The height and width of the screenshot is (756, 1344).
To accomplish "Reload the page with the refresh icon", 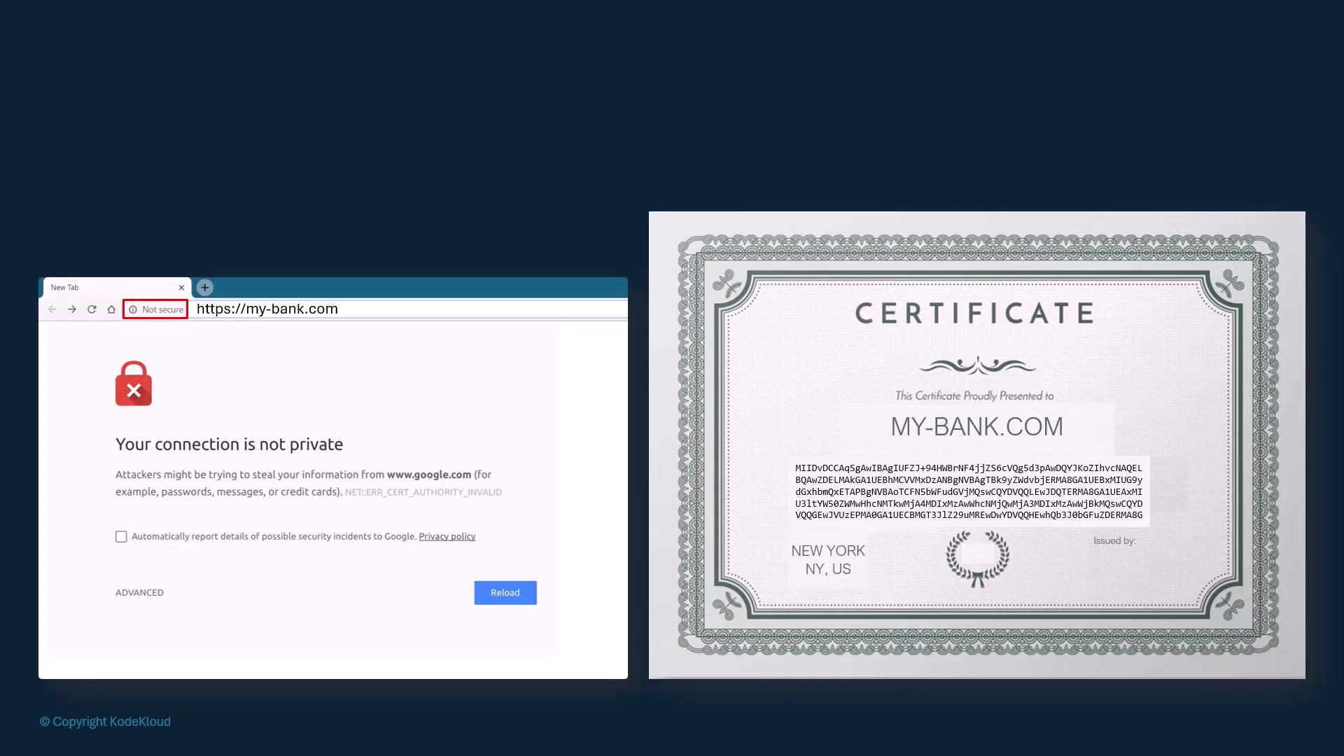I will [x=92, y=309].
